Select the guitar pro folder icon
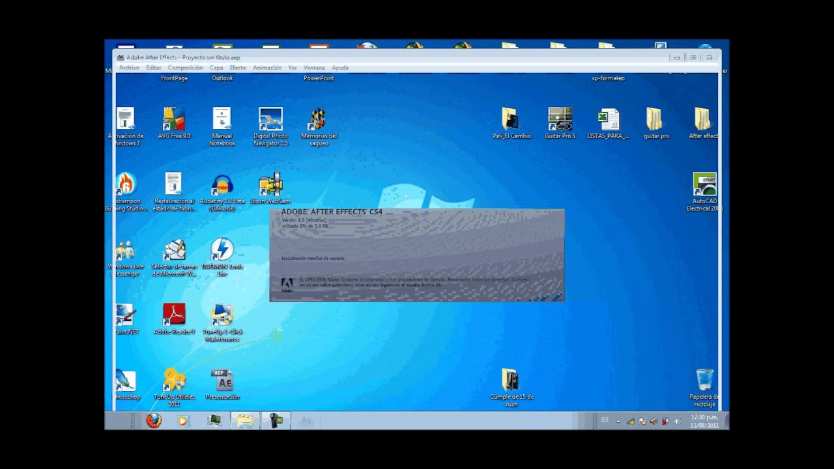Screen dimensions: 834x469 pyautogui.click(x=655, y=123)
